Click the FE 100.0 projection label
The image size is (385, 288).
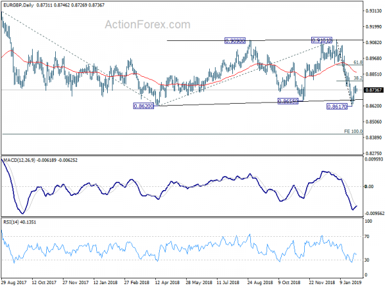[353, 131]
